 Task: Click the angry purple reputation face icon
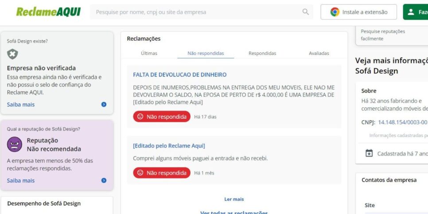coord(15,144)
